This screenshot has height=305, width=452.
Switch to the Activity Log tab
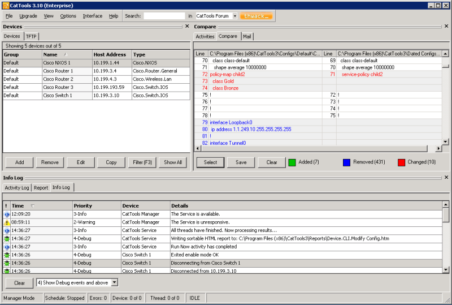pos(17,188)
